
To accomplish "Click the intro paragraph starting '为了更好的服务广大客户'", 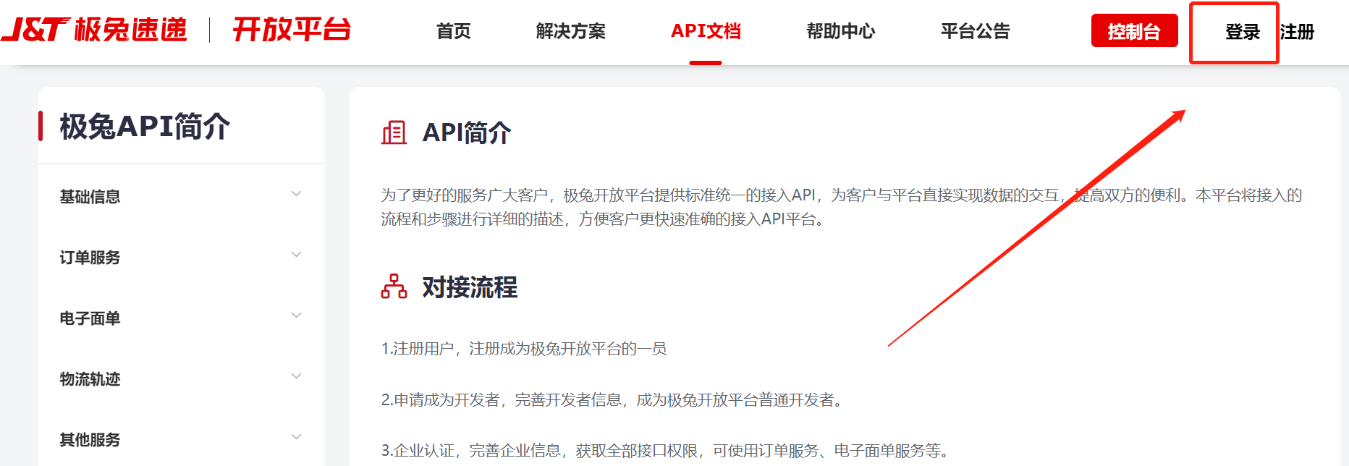I will coord(842,207).
